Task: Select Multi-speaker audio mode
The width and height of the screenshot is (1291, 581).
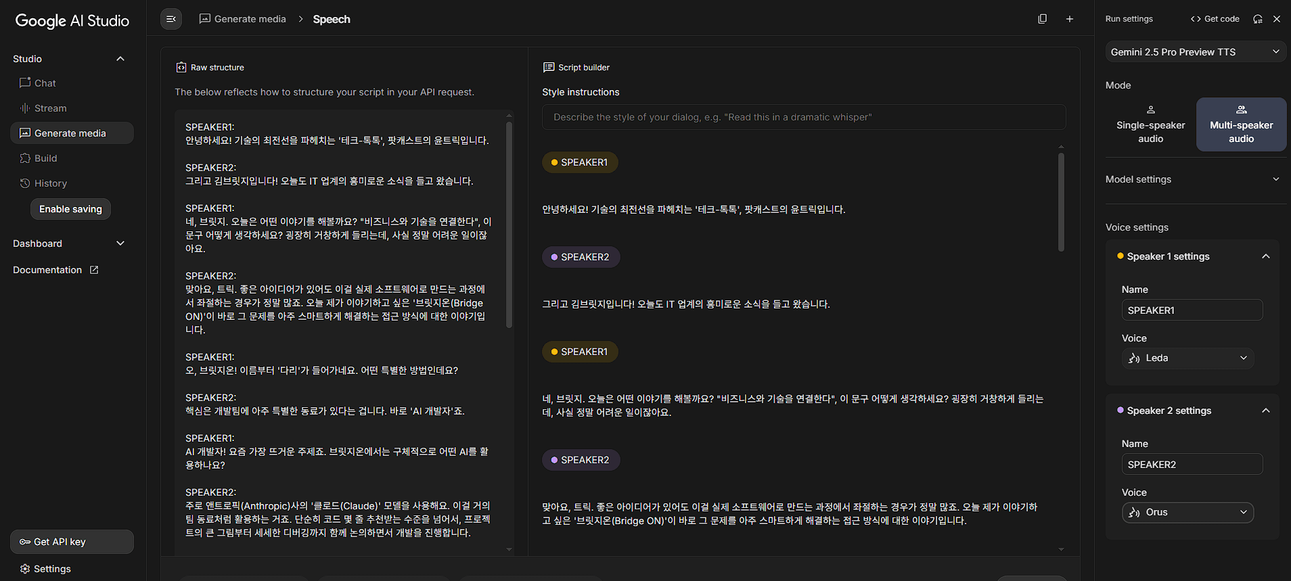Action: click(x=1241, y=124)
